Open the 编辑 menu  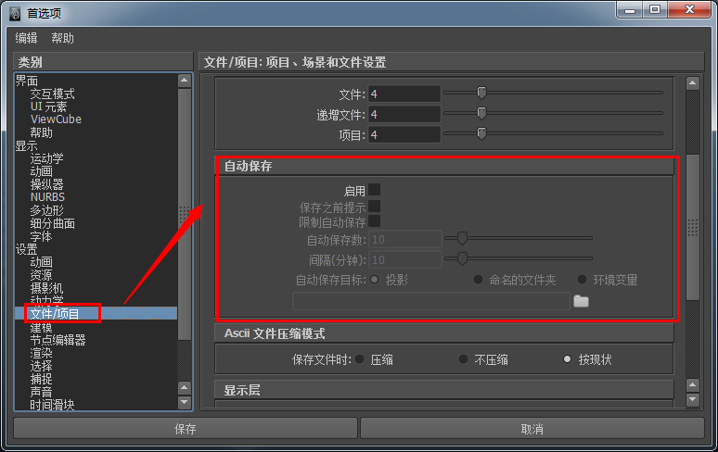pos(26,38)
